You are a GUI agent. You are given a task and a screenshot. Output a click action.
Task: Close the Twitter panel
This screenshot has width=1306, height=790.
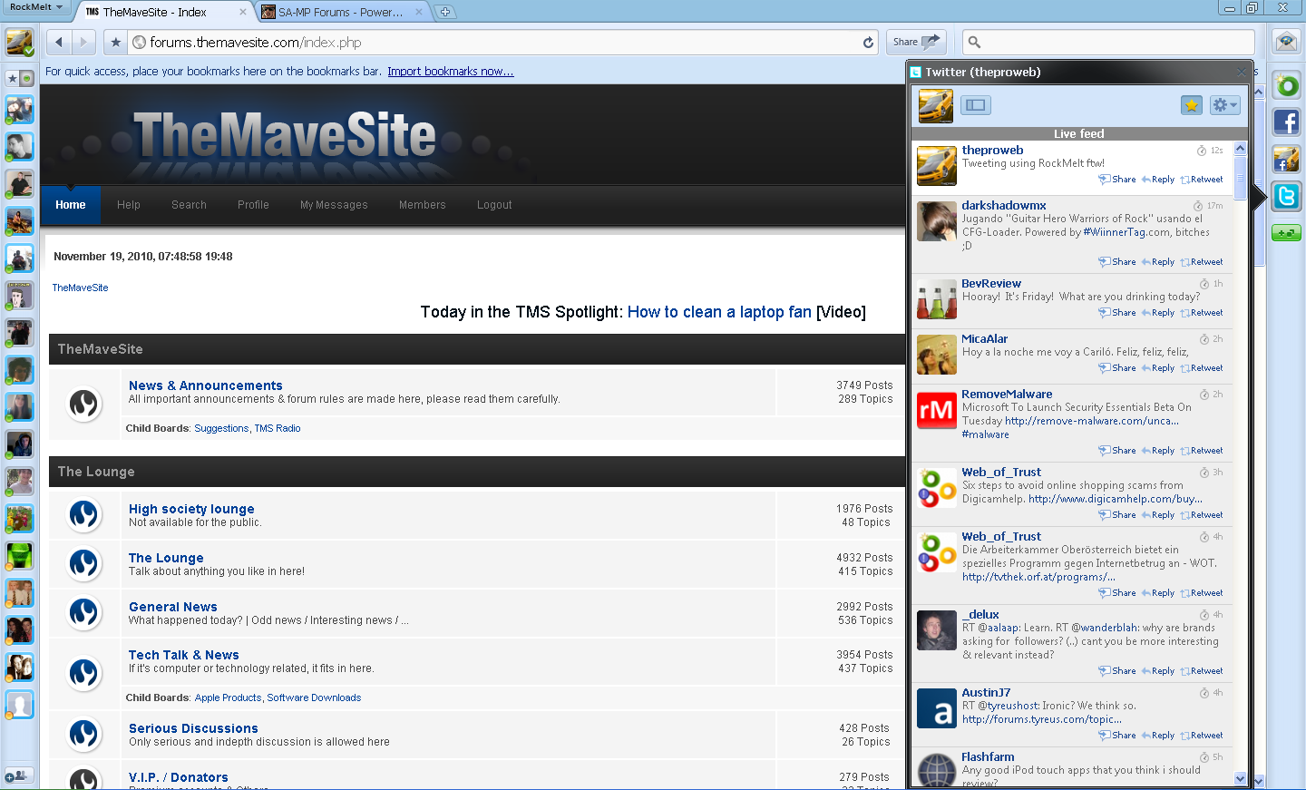tap(1241, 72)
